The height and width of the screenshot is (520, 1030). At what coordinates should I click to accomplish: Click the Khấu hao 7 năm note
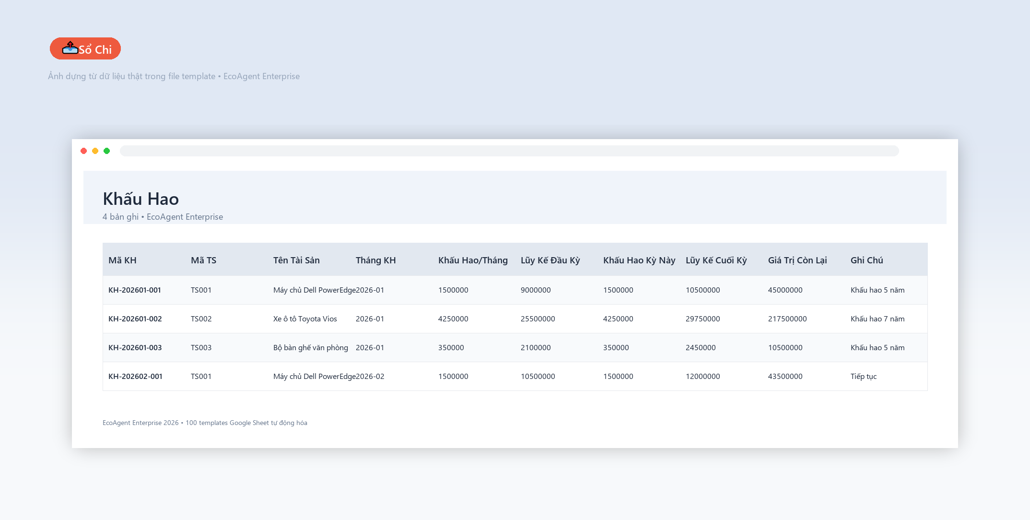[878, 319]
